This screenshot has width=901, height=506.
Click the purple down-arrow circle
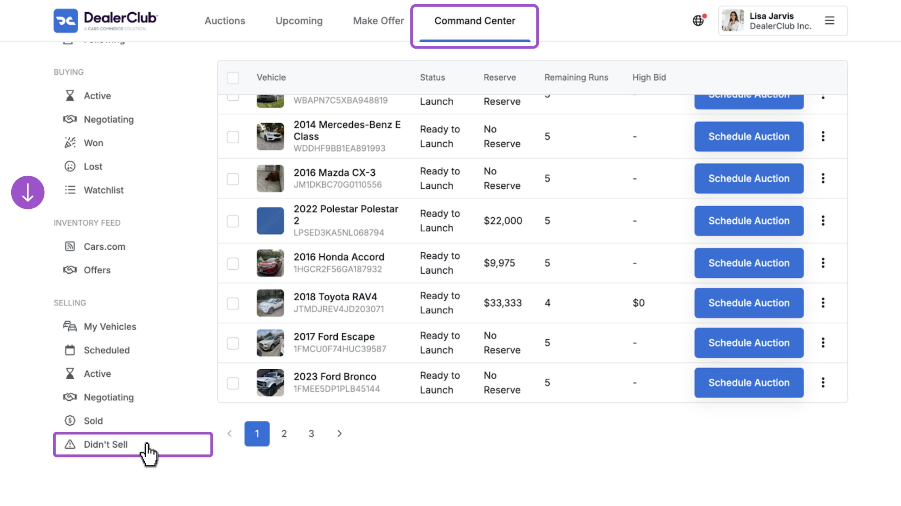28,192
